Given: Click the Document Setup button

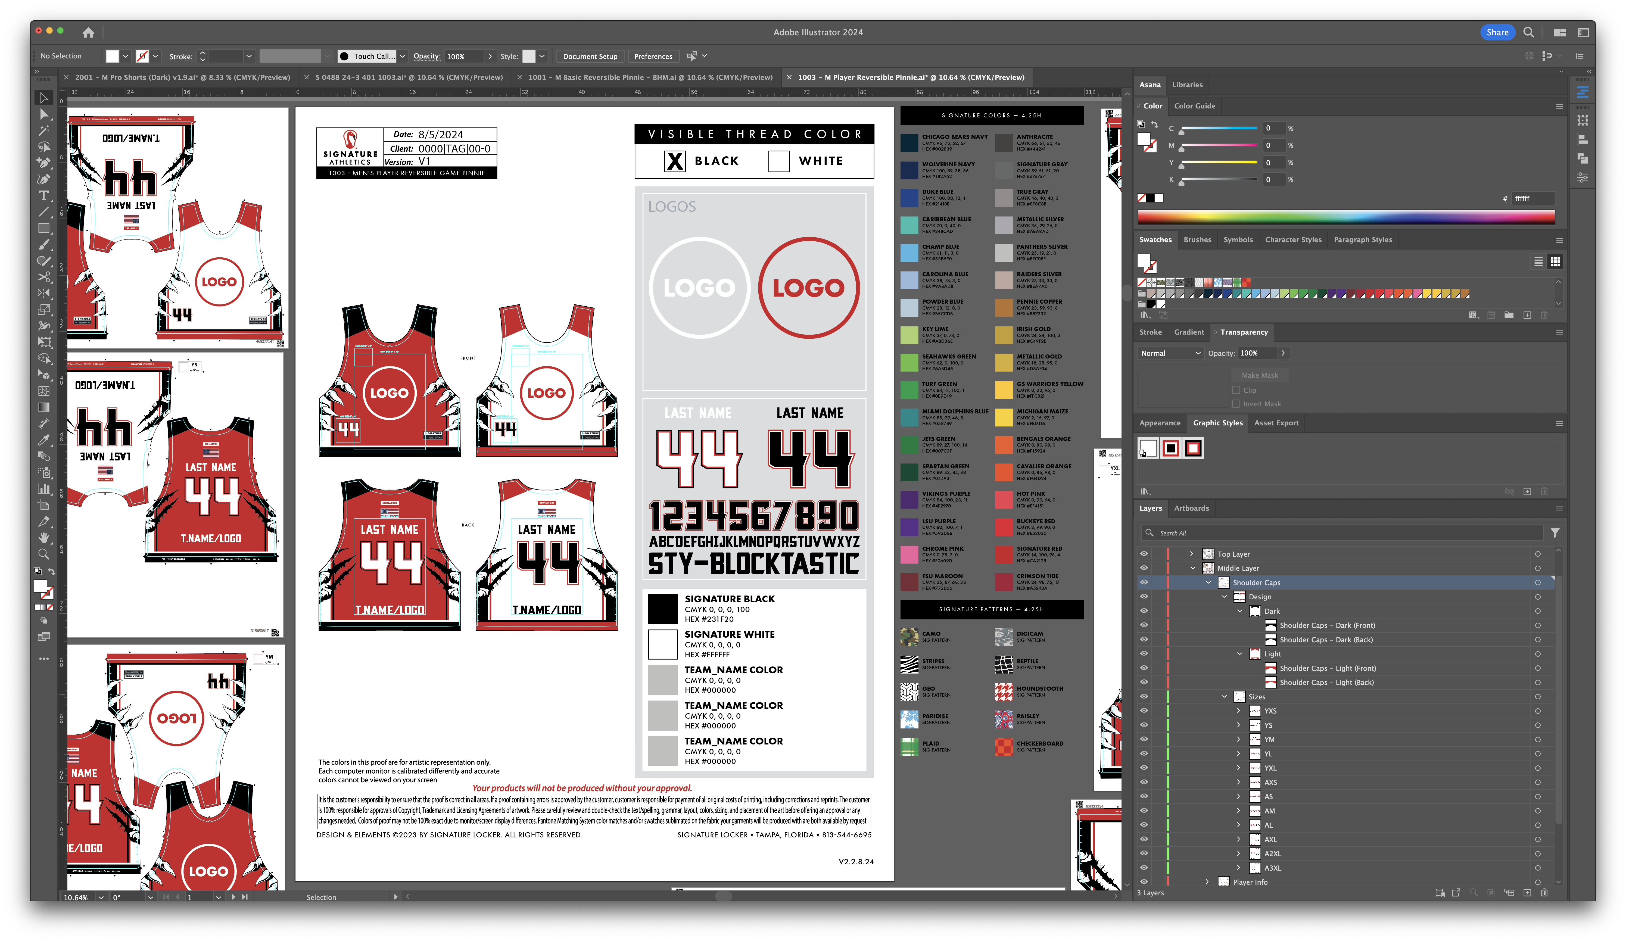Looking at the screenshot, I should 590,56.
